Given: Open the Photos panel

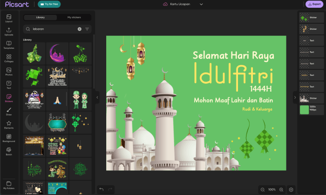Looking at the screenshot, I should pos(9,71).
